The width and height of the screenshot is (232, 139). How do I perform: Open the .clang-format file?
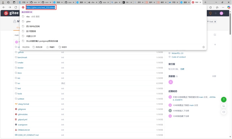[x=23, y=104]
